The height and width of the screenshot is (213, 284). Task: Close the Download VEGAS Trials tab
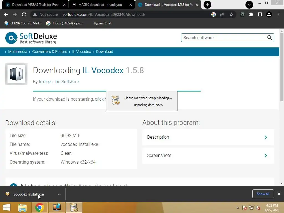64,5
